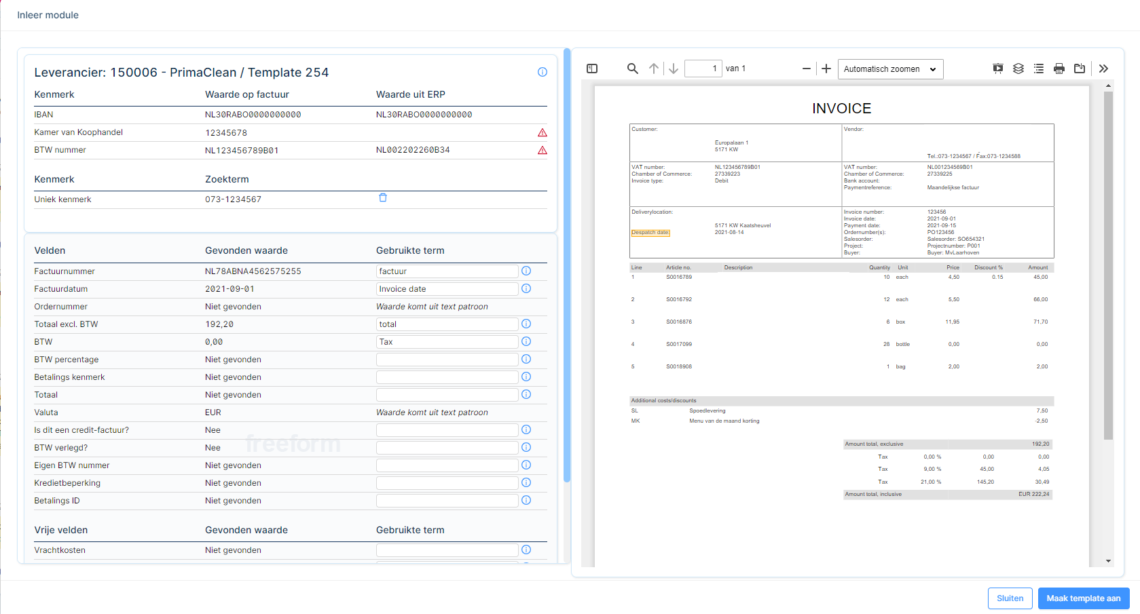Print the invoice PDF
The height and width of the screenshot is (614, 1140).
pyautogui.click(x=1059, y=69)
